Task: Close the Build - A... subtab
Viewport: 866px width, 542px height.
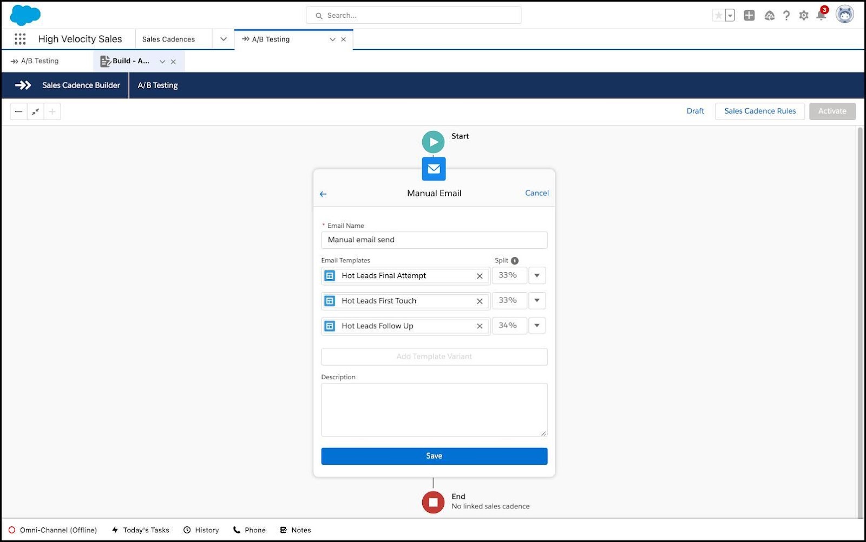Action: point(173,62)
